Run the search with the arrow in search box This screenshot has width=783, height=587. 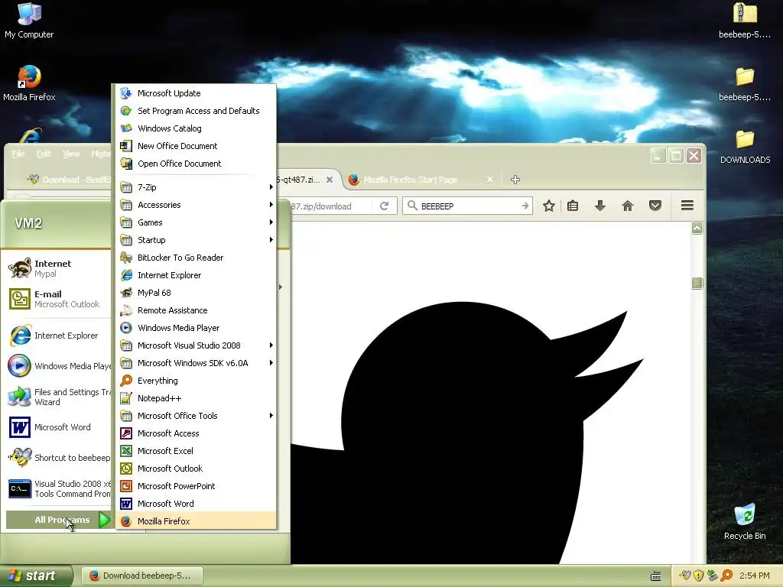click(525, 206)
